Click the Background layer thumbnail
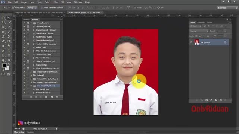Screen dimensions: 239x134 [x=197, y=42]
